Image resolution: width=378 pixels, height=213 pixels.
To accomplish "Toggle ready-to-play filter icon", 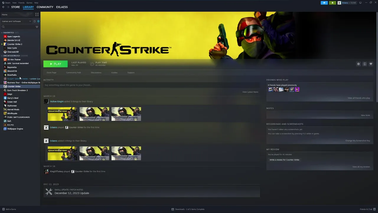I will click(38, 21).
